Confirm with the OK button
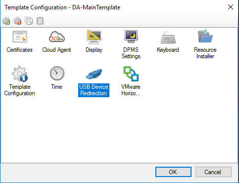The height and width of the screenshot is (183, 239). tap(173, 172)
